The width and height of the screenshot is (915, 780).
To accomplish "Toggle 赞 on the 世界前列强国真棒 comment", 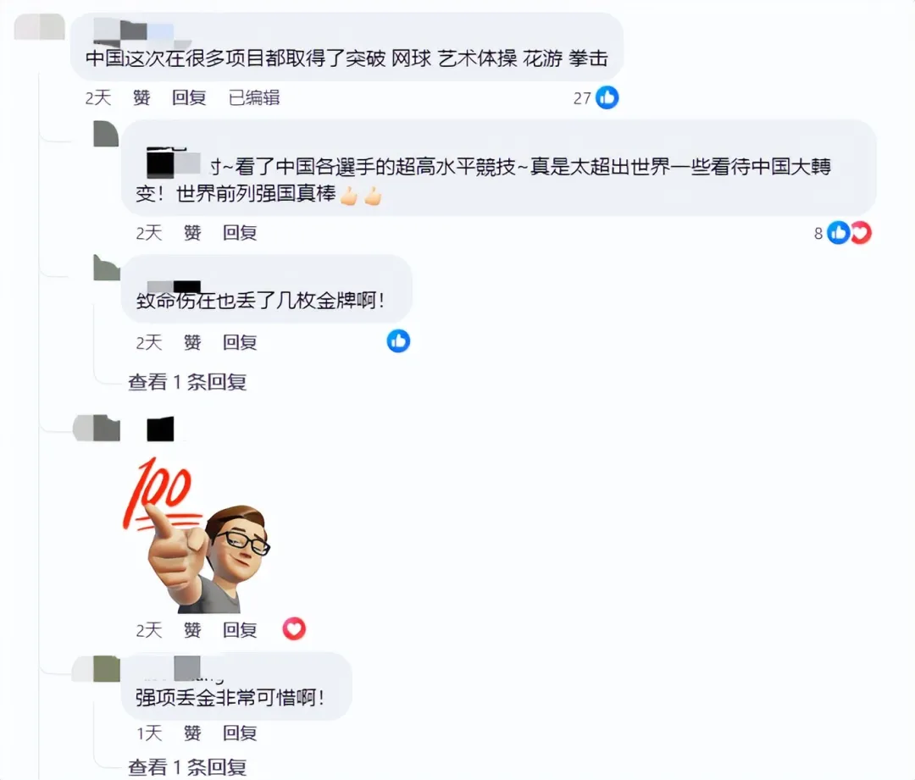I will [192, 233].
